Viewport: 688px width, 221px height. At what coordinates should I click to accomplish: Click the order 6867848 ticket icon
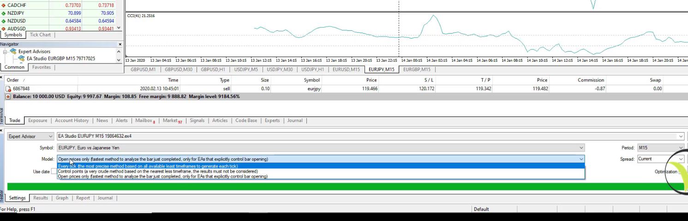coord(8,89)
